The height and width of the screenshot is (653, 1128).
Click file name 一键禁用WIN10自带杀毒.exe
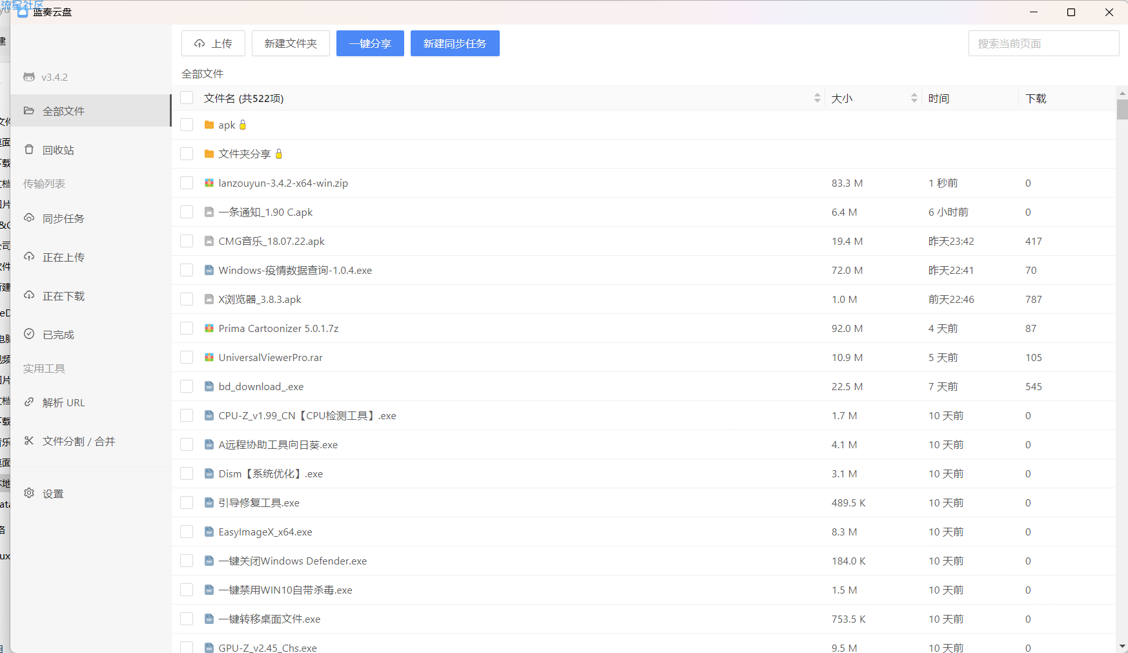point(285,590)
